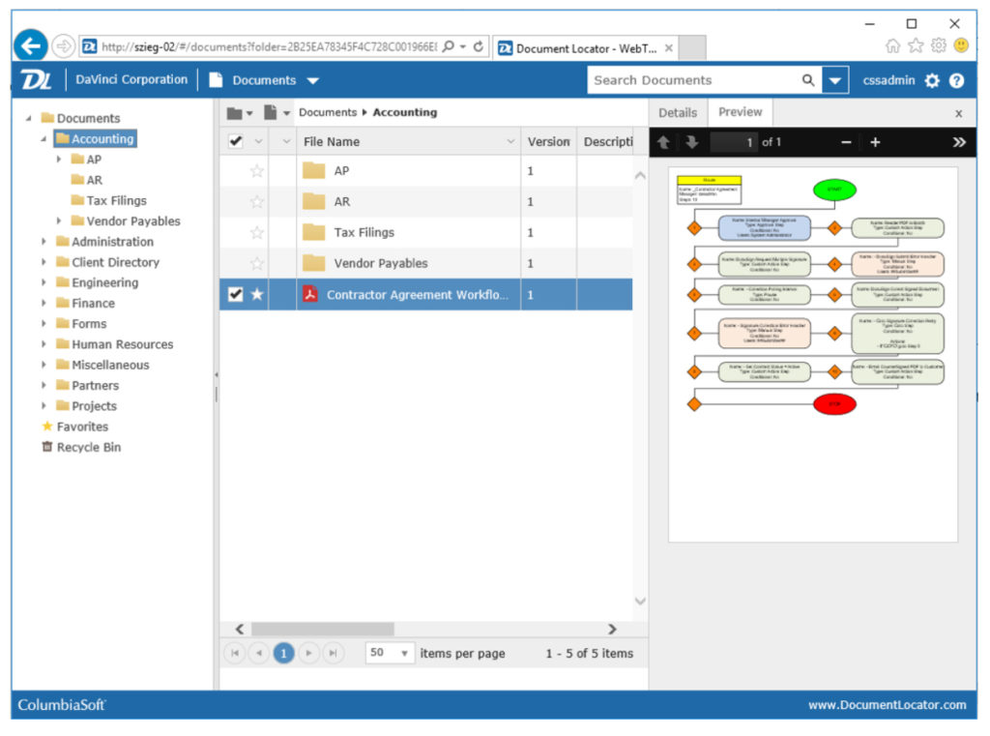
Task: Click the search magnifier in Search Documents box
Action: (x=807, y=80)
